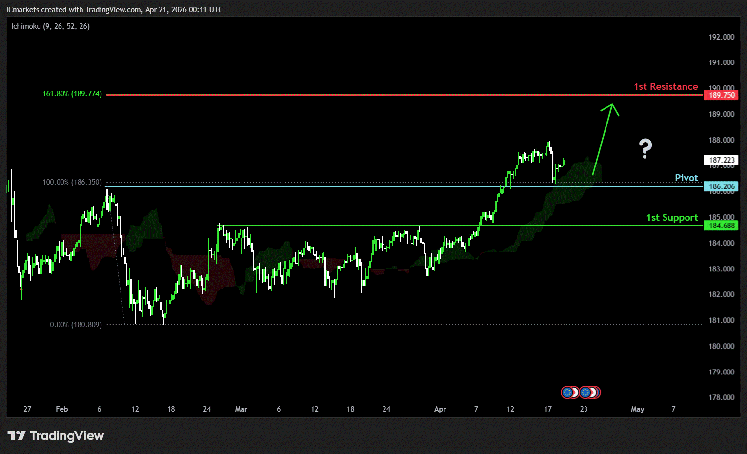Select the 0.00% (180.809) Fibonacci label
This screenshot has width=747, height=454.
[76, 325]
